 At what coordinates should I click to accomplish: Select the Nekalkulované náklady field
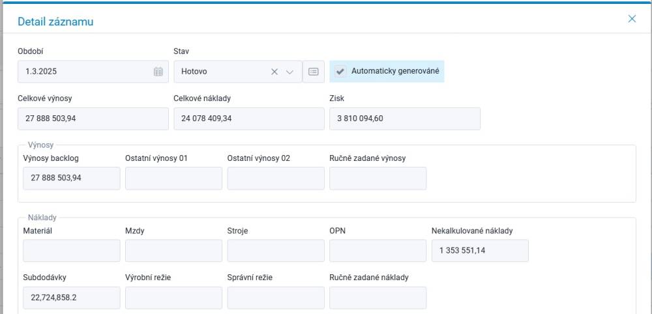click(480, 250)
